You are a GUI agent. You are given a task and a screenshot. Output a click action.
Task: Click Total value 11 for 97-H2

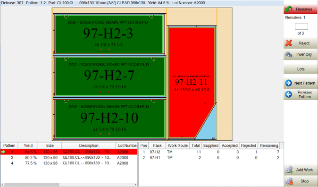point(199,152)
